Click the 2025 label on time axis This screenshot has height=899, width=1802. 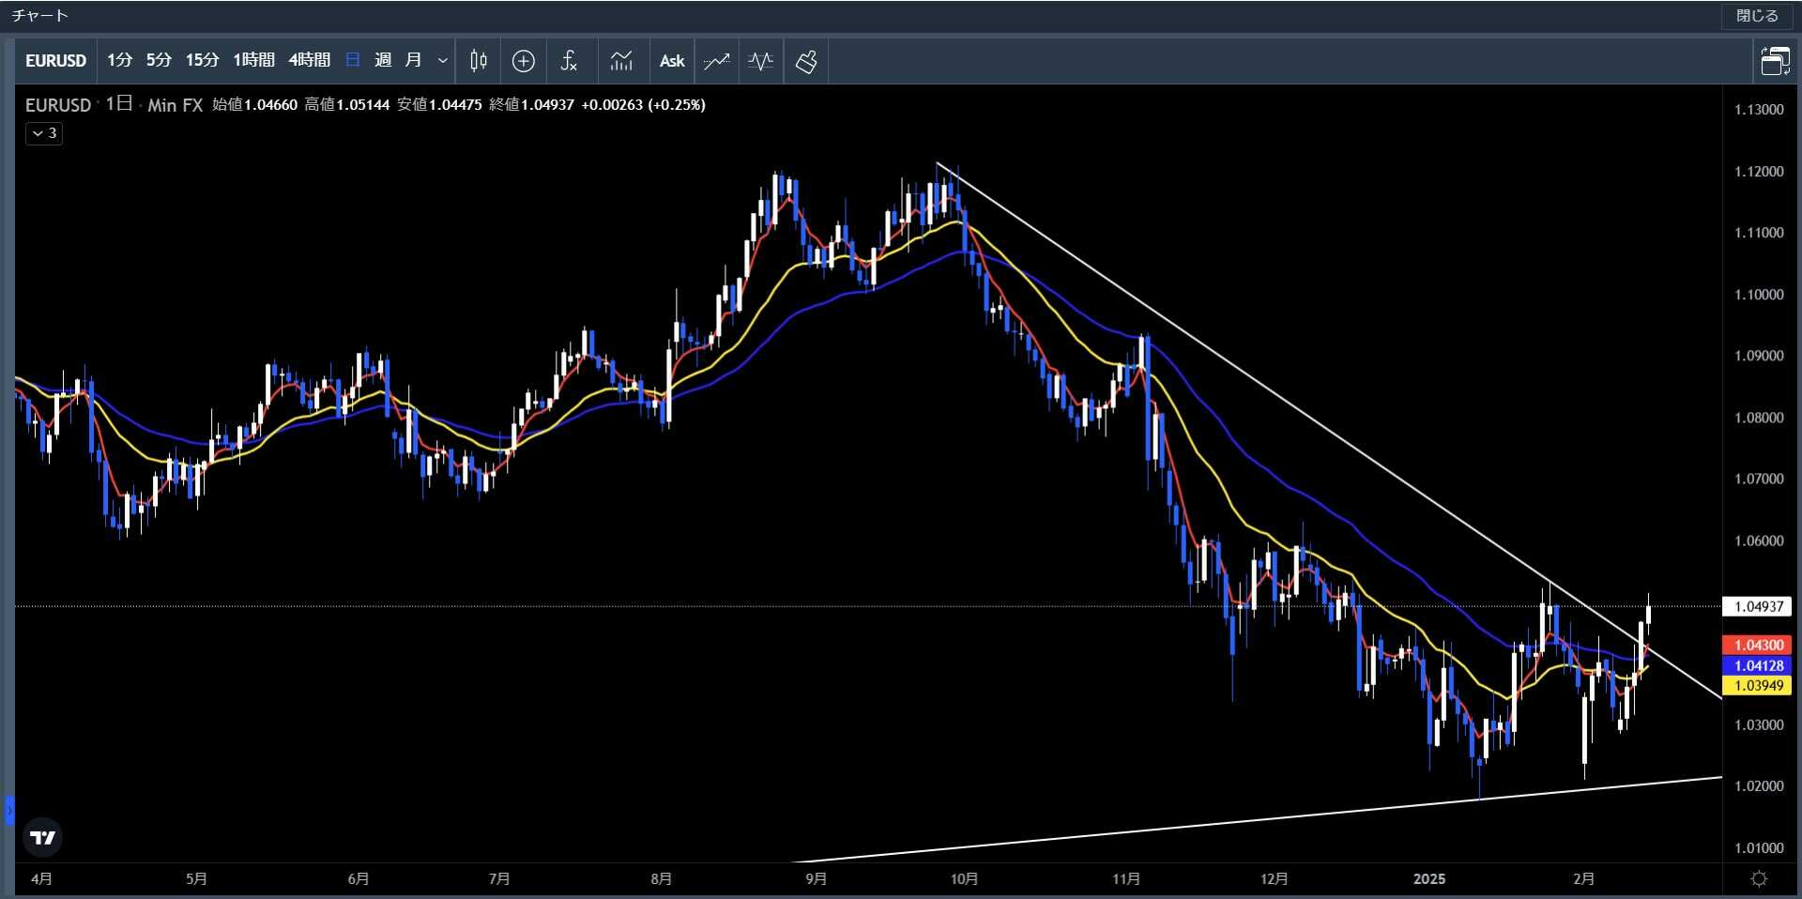tap(1429, 879)
